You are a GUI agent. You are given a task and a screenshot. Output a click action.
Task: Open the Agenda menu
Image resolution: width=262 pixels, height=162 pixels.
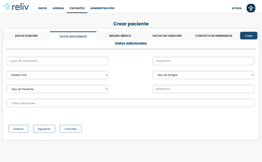58,8
